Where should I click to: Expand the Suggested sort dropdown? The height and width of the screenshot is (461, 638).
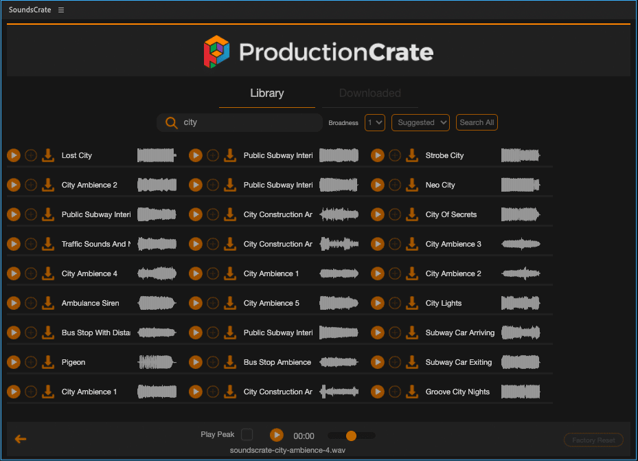(x=420, y=122)
